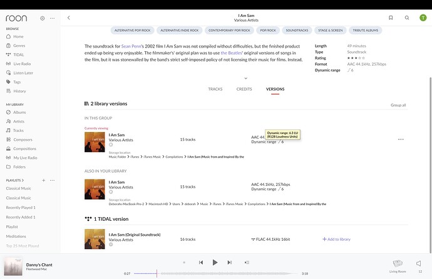Click the main content vertical scrollbar

click(x=431, y=165)
